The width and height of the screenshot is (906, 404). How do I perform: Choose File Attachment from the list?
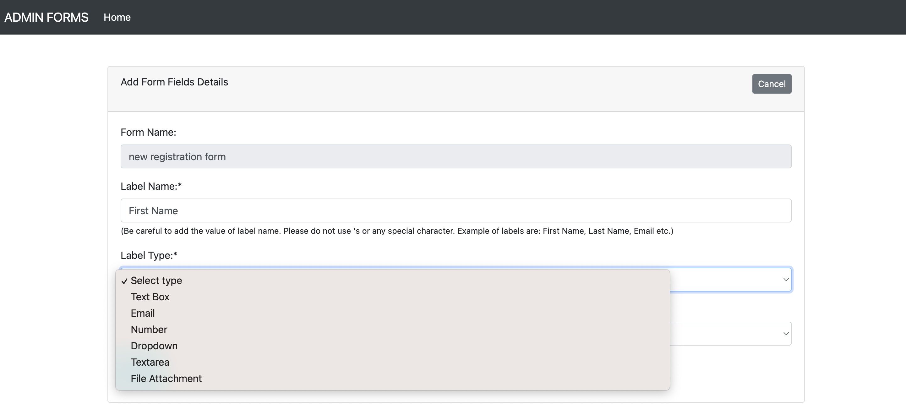pos(166,378)
